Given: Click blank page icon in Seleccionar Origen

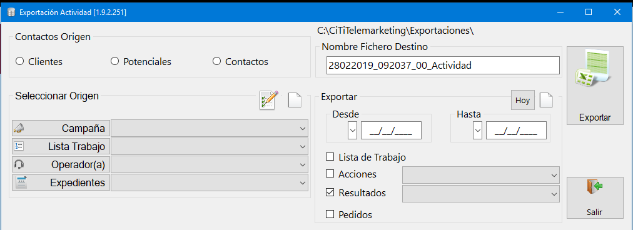Looking at the screenshot, I should tap(295, 100).
